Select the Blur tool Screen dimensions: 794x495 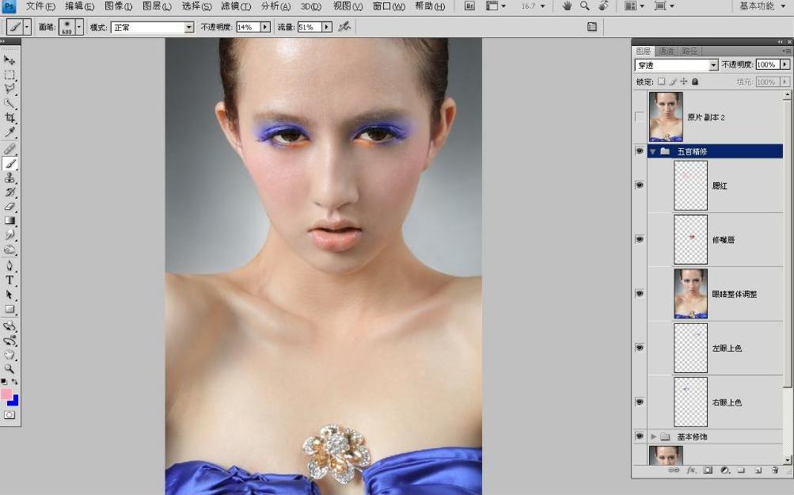[9, 234]
